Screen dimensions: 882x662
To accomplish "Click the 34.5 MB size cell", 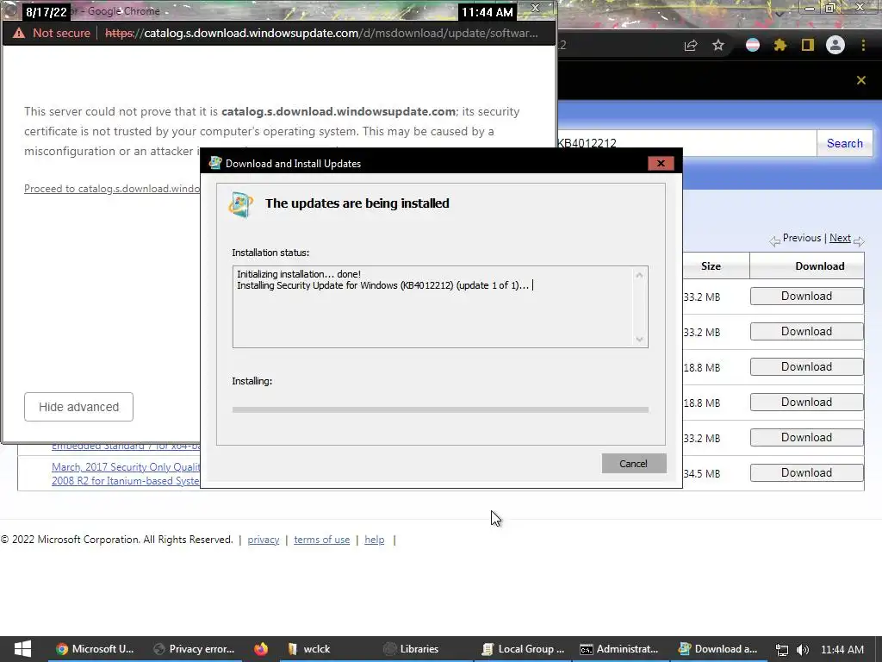I will click(701, 473).
